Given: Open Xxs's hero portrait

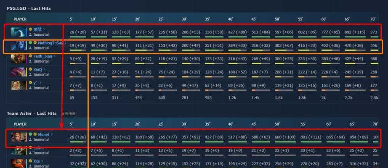Looking at the screenshot, I should (19, 163).
